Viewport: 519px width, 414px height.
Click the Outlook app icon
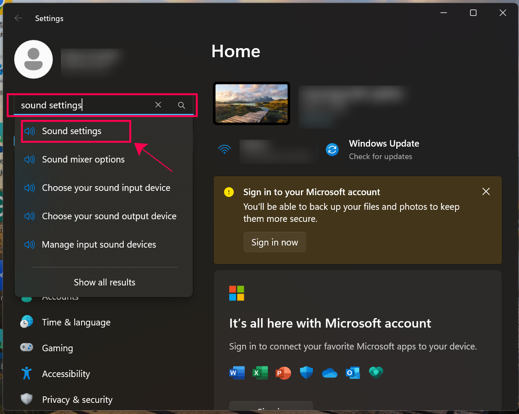353,373
